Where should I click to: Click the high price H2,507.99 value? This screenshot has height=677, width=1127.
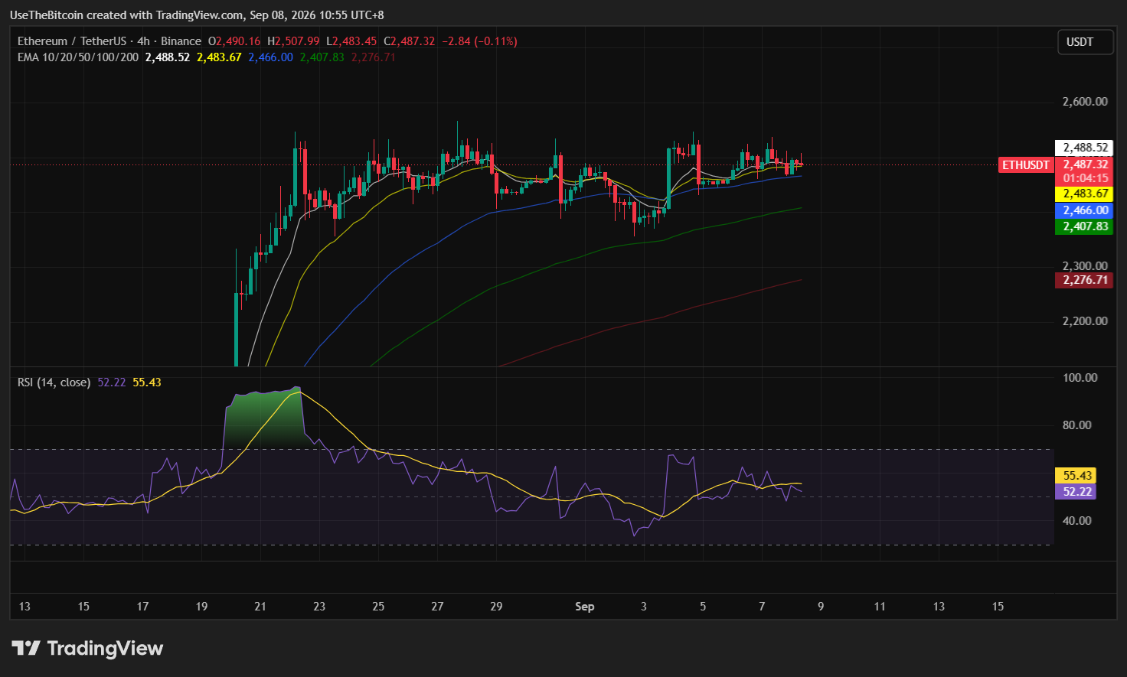coord(293,41)
